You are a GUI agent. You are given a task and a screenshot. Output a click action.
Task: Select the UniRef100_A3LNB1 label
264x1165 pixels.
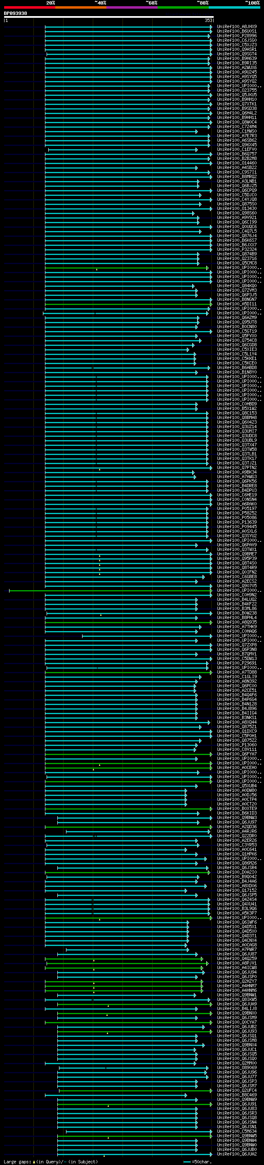237,181
